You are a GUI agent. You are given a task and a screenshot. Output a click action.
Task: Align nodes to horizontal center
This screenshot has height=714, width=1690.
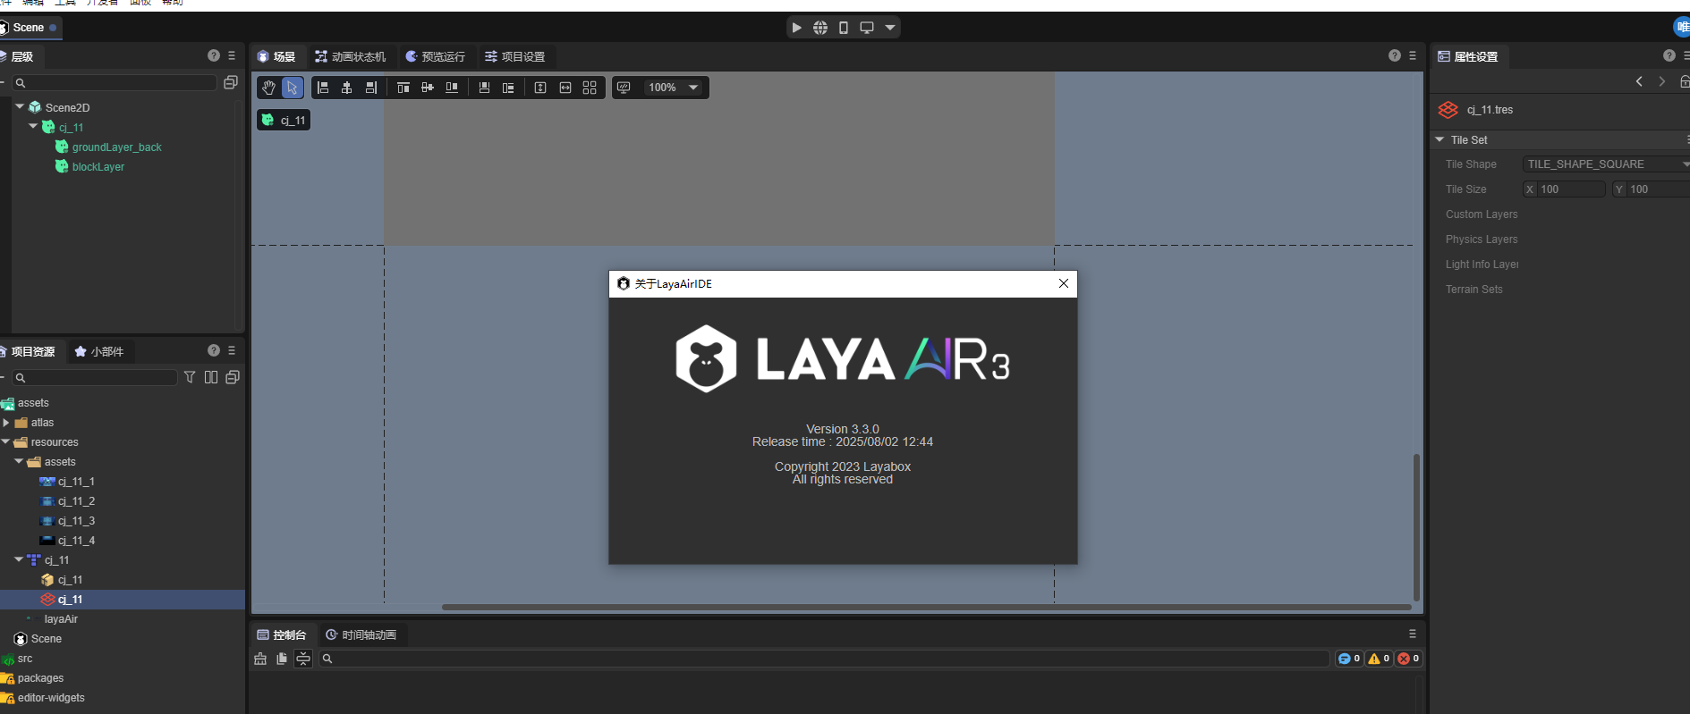pyautogui.click(x=347, y=88)
